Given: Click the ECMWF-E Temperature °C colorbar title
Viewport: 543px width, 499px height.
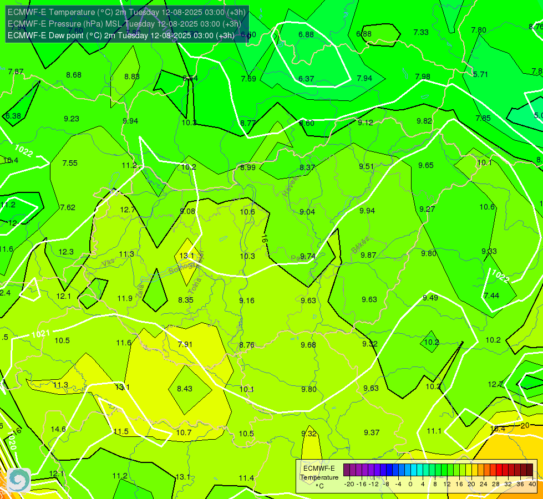Looking at the screenshot, I should click(x=319, y=477).
